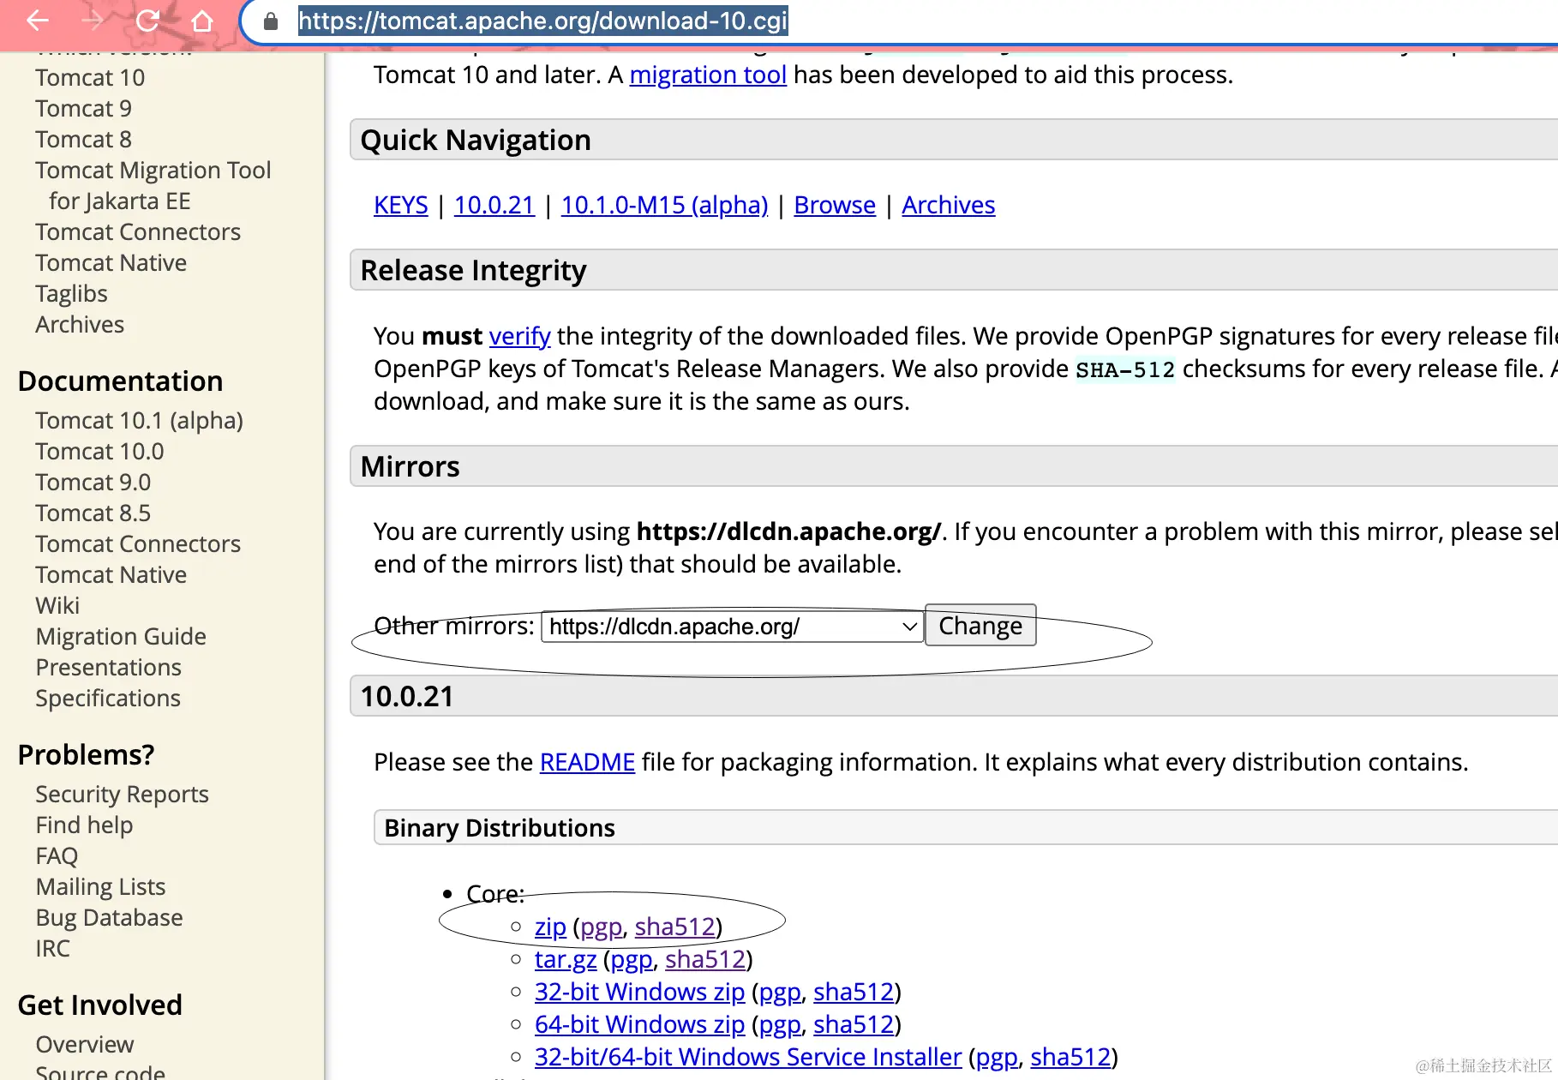Open Overview under Get Involved
The height and width of the screenshot is (1080, 1558).
click(85, 1045)
